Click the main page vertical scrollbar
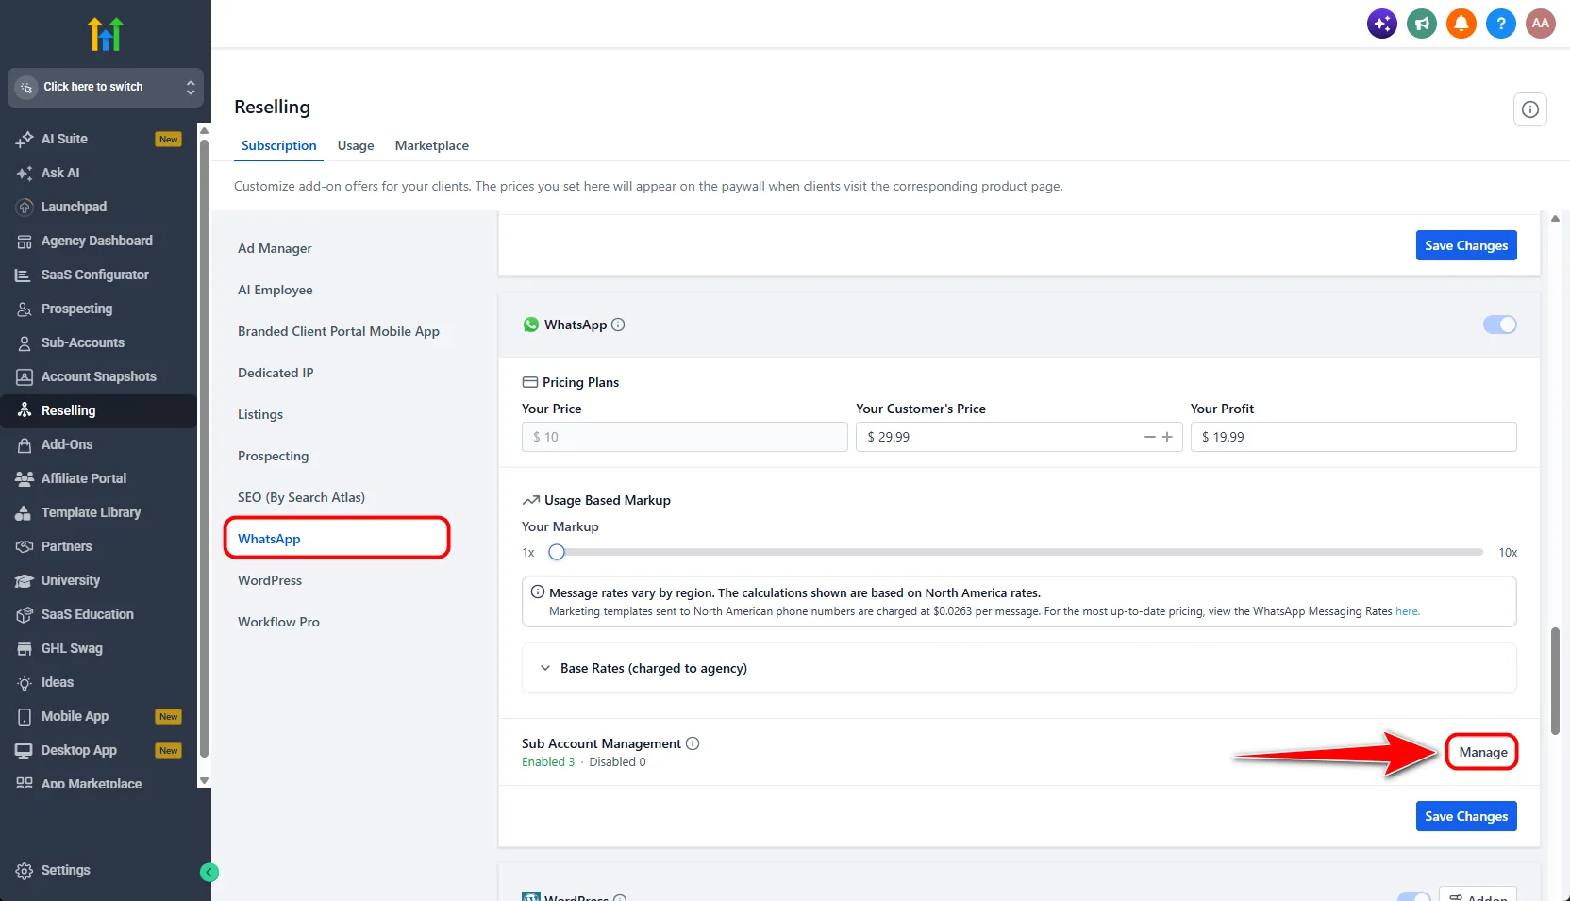The height and width of the screenshot is (901, 1570). click(x=1555, y=681)
